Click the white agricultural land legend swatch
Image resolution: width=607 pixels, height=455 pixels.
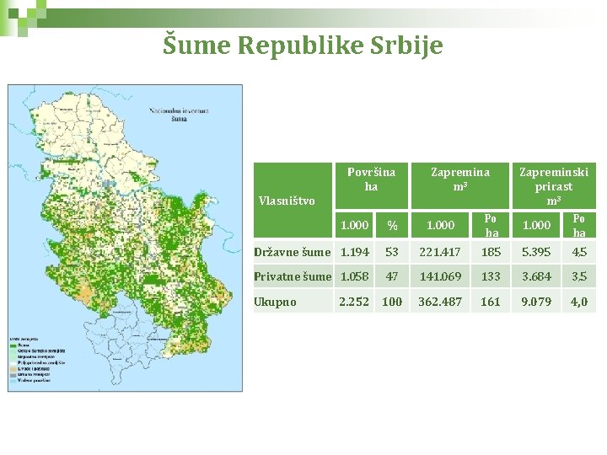13,362
